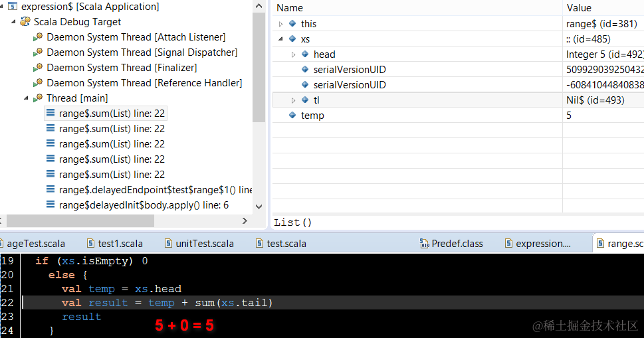Click the variable icon next to 'this'
This screenshot has width=644, height=338.
click(292, 23)
